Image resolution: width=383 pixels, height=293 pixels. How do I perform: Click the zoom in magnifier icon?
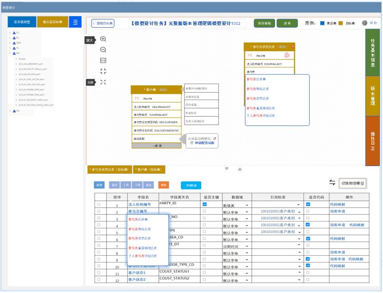pos(103,39)
